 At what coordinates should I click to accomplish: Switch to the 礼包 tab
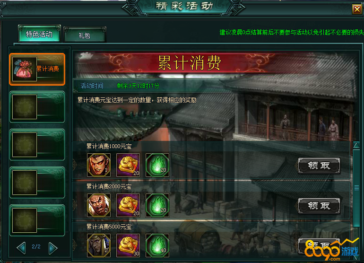(85, 35)
